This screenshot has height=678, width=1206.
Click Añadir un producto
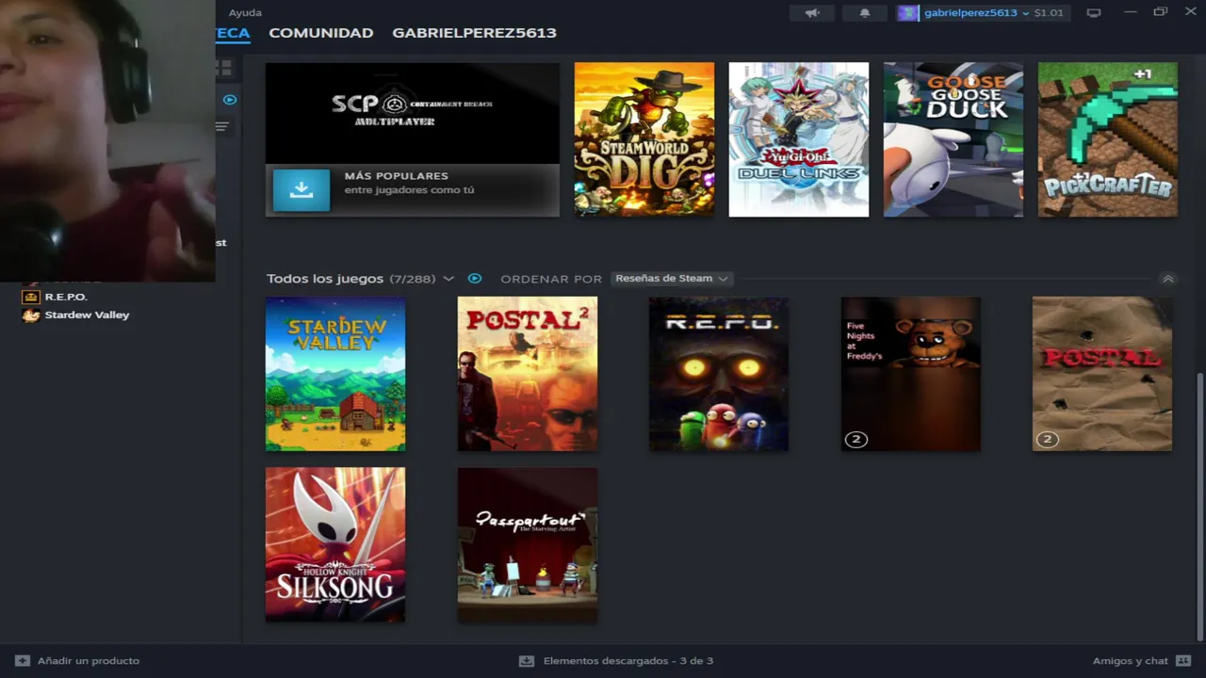(x=89, y=661)
